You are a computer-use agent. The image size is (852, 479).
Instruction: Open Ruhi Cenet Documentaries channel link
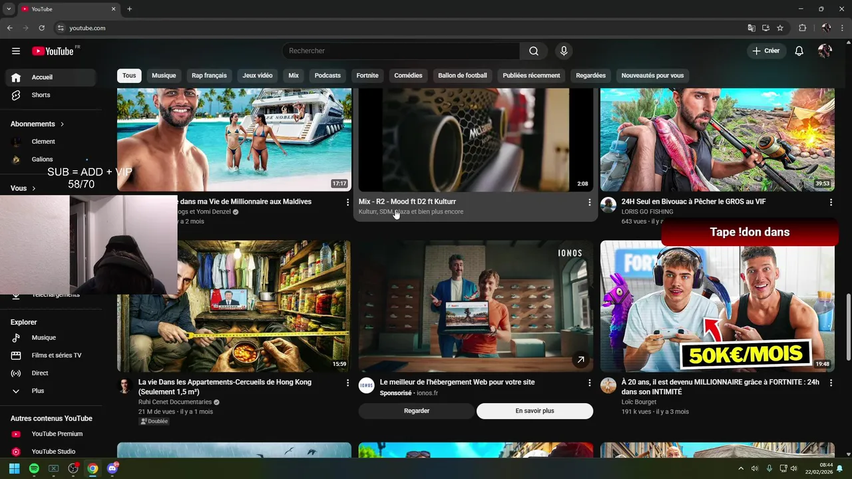(x=175, y=402)
